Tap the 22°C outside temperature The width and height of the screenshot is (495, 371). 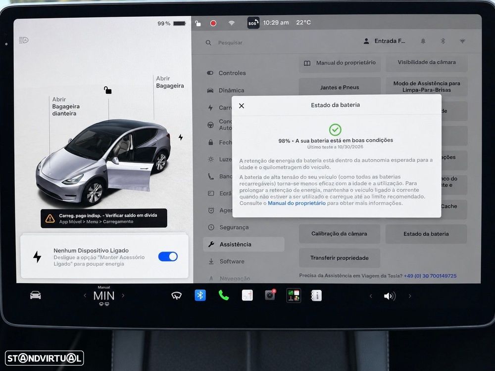click(x=303, y=23)
